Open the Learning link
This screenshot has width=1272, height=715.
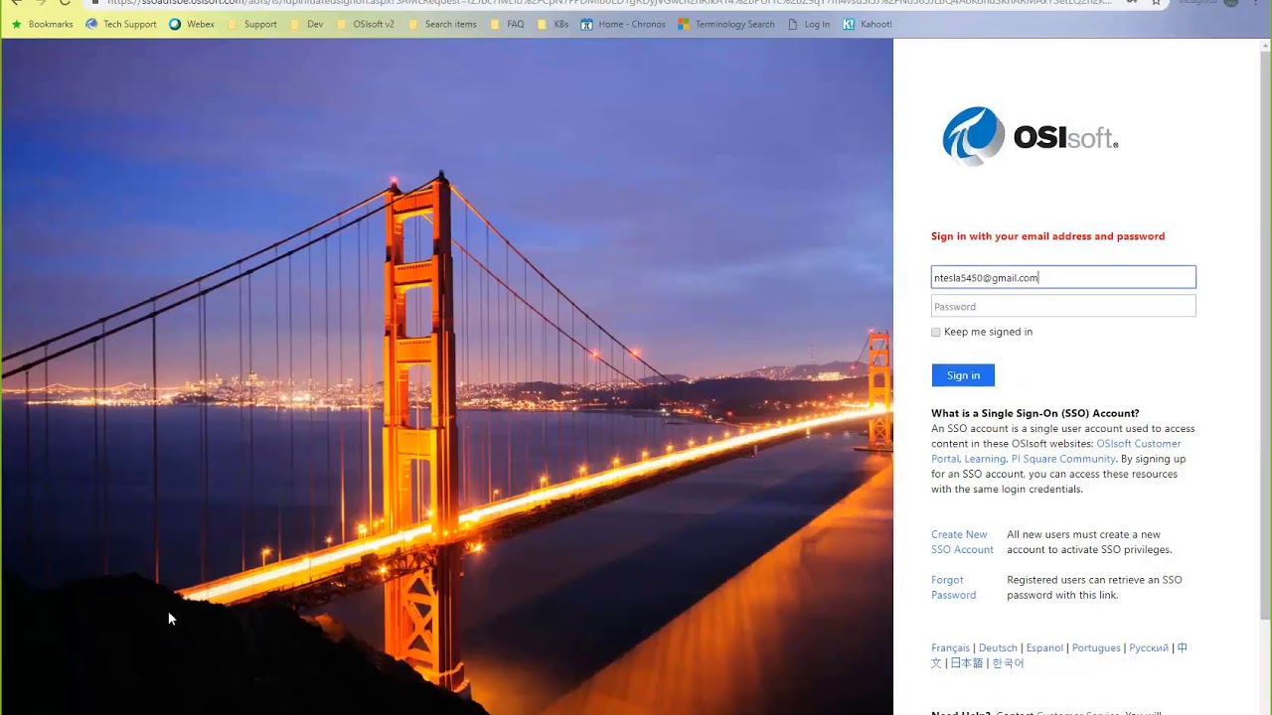tap(985, 459)
